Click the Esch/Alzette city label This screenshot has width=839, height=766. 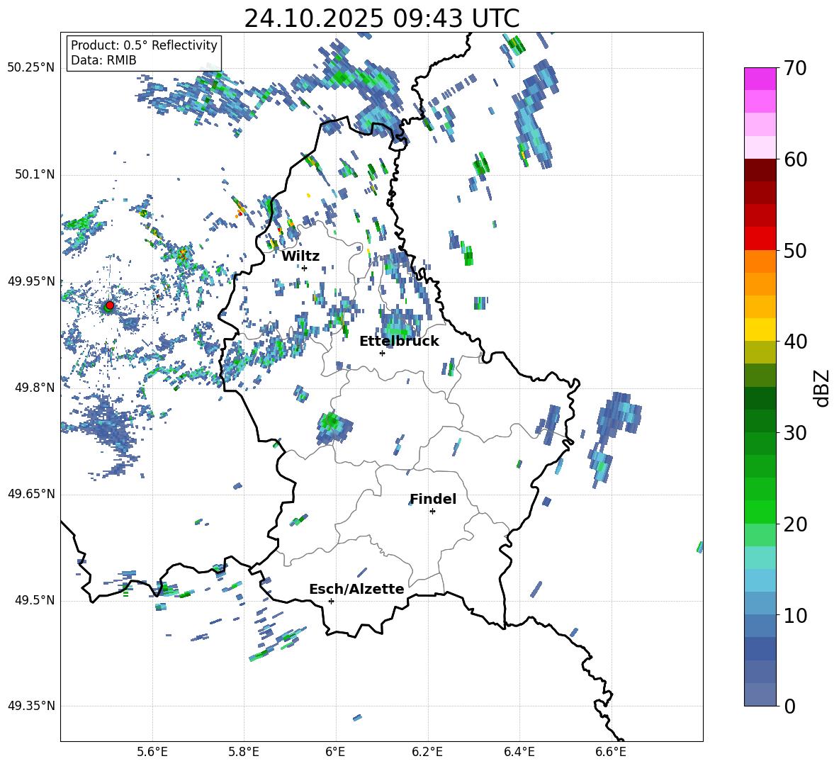point(356,590)
